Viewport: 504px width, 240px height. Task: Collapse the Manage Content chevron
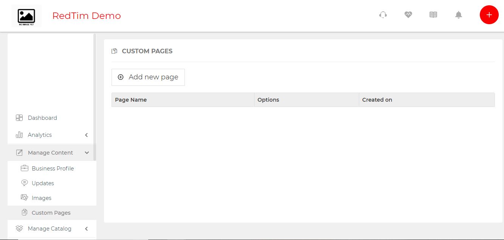pos(87,153)
